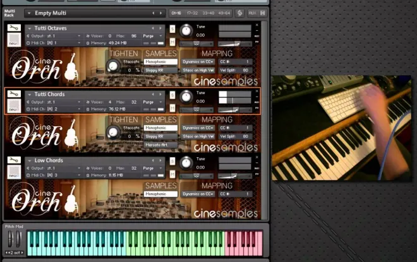Go to the next Tutti Octaves instrument preset

[x=160, y=28]
